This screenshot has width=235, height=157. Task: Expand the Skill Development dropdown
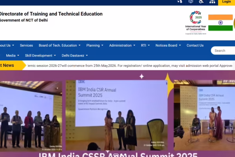[40, 56]
